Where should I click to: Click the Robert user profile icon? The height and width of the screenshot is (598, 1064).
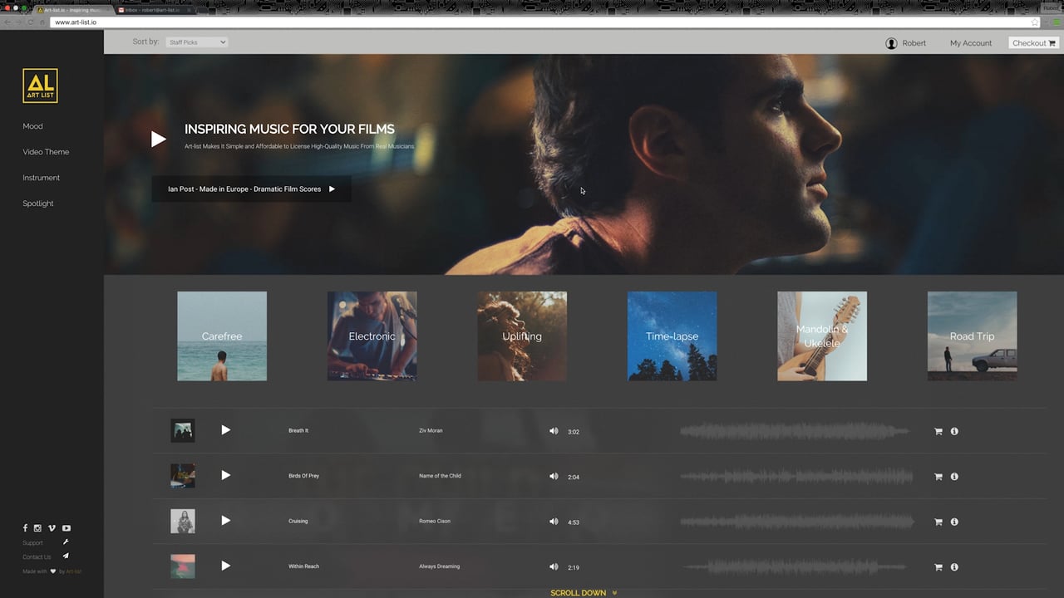891,43
